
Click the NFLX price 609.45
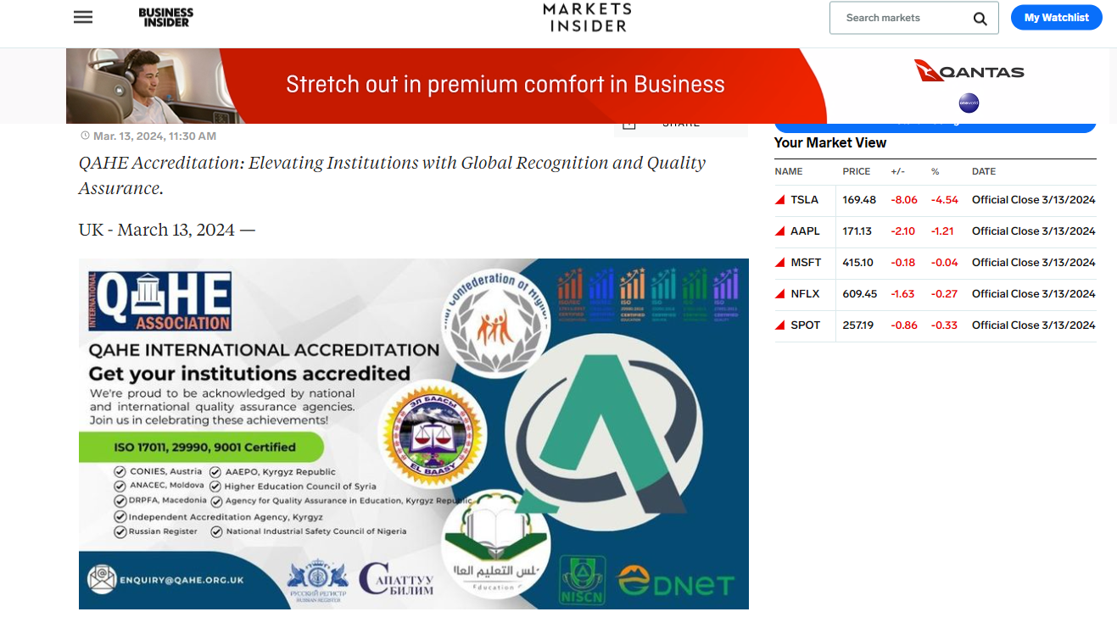[x=860, y=294]
